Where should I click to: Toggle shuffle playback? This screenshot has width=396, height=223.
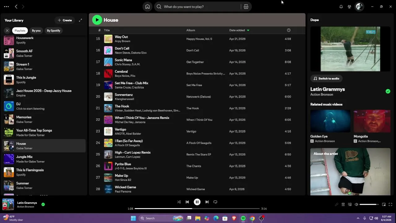point(179,202)
